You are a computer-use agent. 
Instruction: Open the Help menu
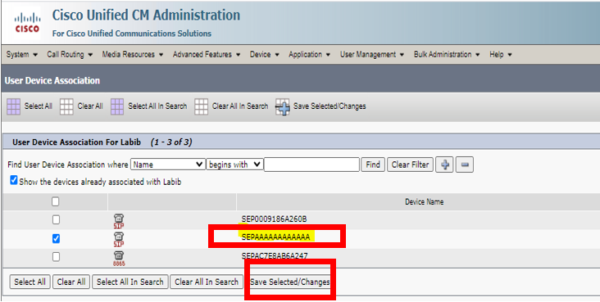(x=501, y=55)
